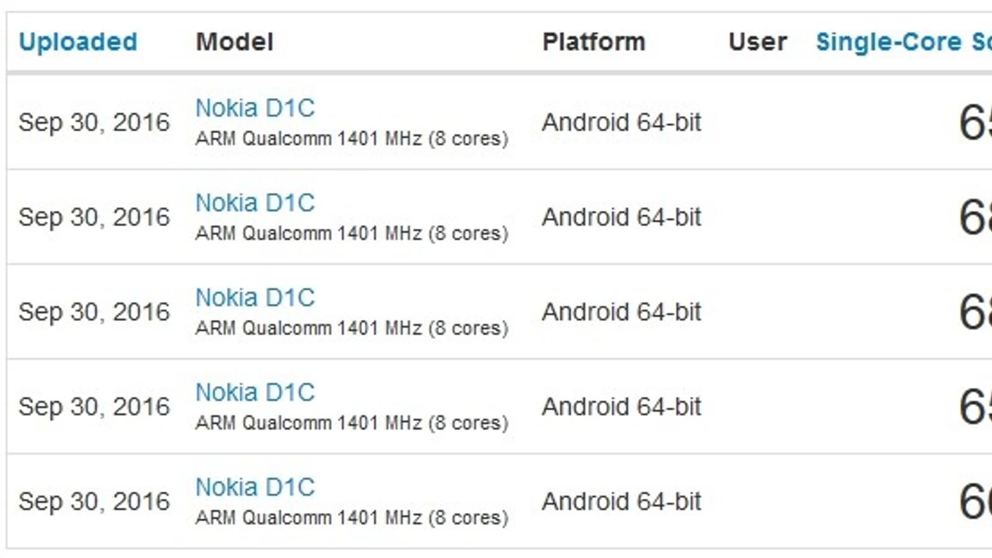The width and height of the screenshot is (992, 558).
Task: Open the Nokia D1C link in third row
Action: (x=255, y=298)
